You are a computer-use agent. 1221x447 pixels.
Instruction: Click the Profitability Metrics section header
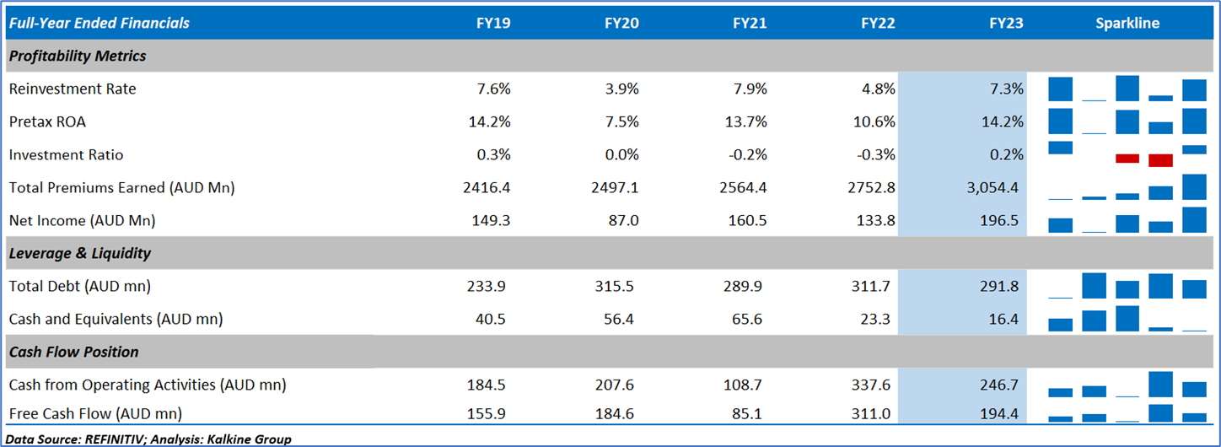(78, 57)
